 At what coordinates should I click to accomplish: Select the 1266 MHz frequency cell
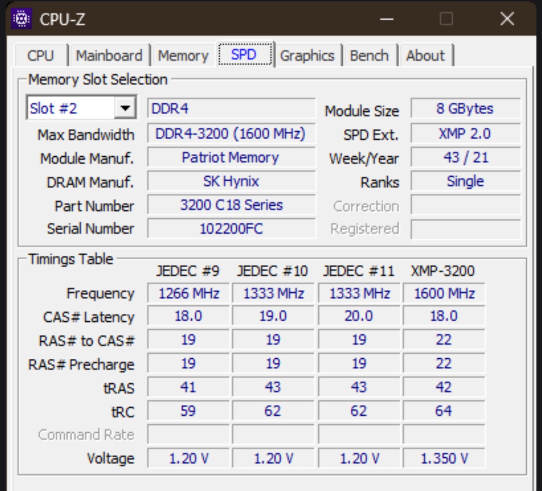[189, 294]
